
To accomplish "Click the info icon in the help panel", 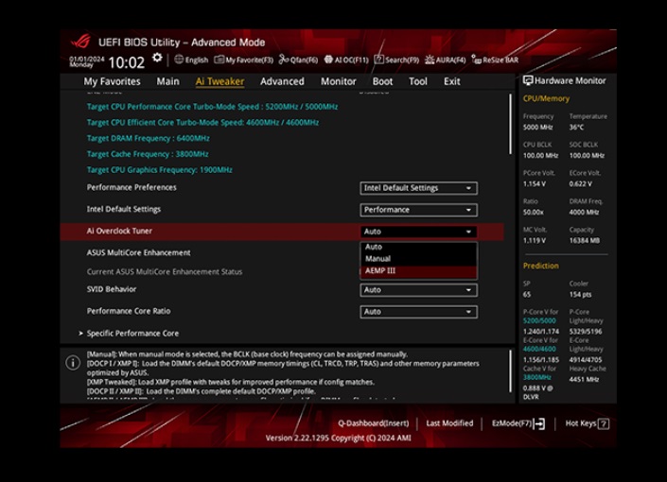I will (x=73, y=363).
